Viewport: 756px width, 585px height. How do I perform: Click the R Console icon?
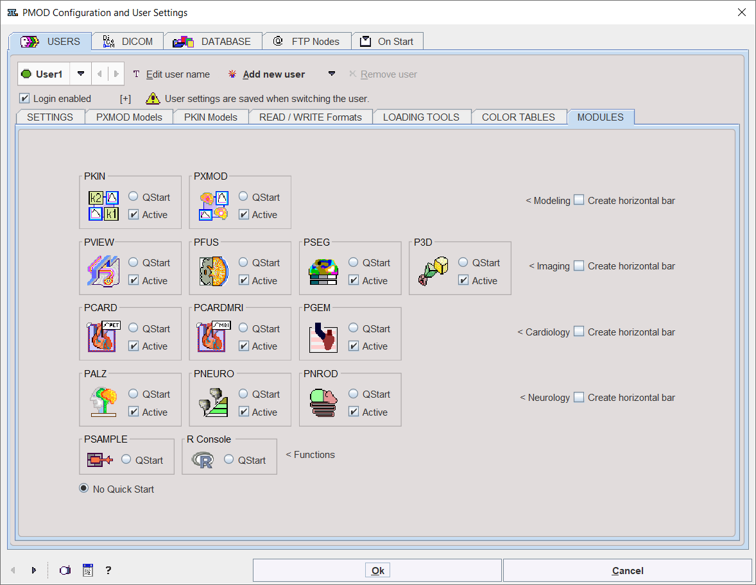tap(203, 460)
